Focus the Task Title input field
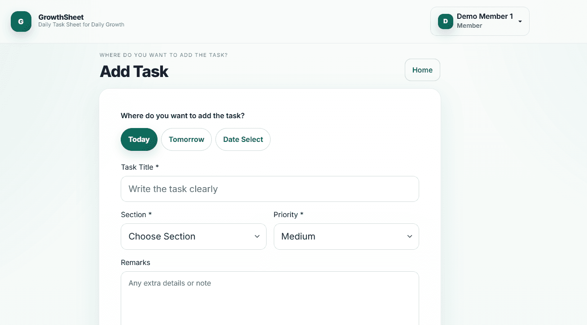Image resolution: width=587 pixels, height=325 pixels. click(270, 189)
